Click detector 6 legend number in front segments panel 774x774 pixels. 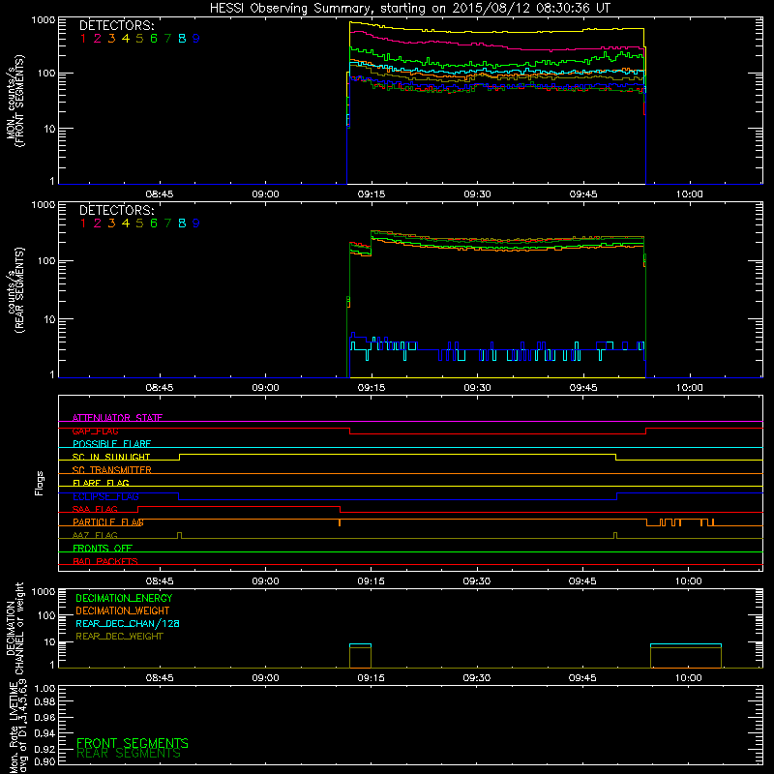click(x=154, y=39)
